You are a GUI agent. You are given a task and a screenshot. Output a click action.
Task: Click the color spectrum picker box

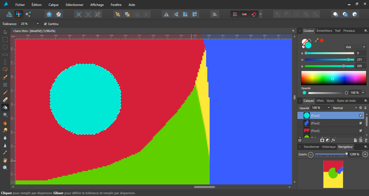333,78
